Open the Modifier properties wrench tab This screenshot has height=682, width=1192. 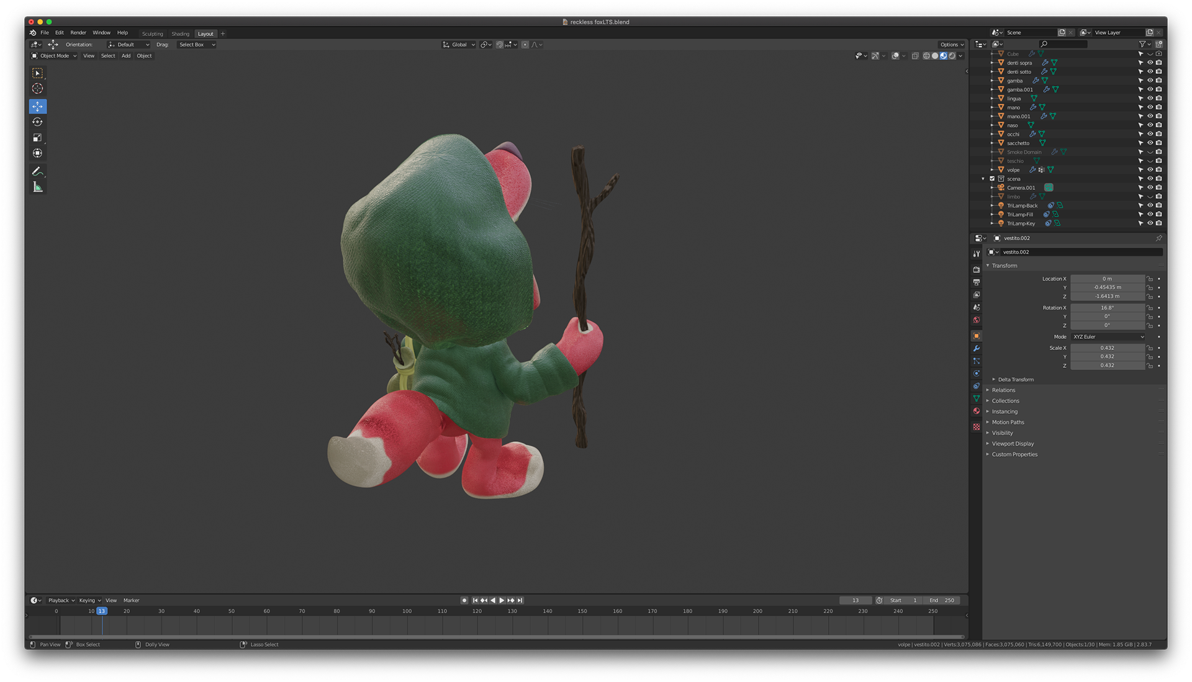[977, 349]
